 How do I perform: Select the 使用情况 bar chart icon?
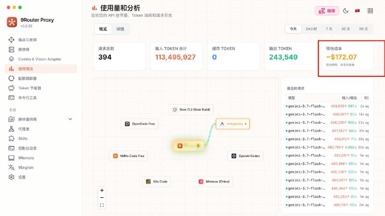(x=11, y=69)
